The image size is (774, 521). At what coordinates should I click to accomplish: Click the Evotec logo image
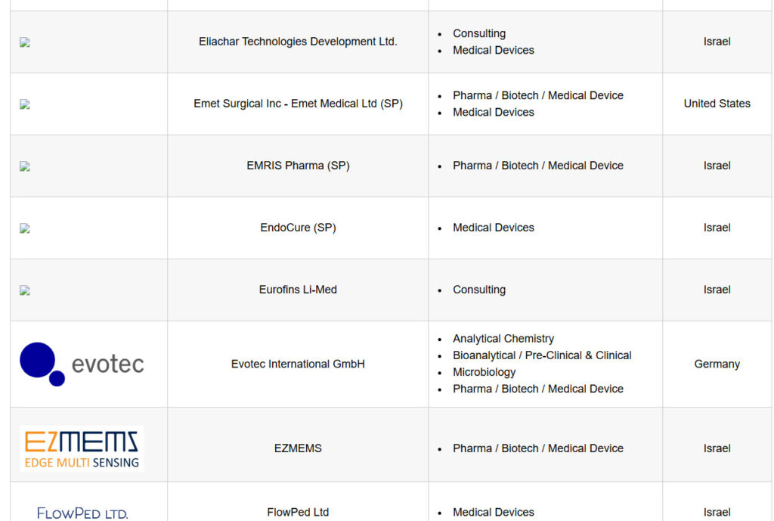(x=82, y=364)
